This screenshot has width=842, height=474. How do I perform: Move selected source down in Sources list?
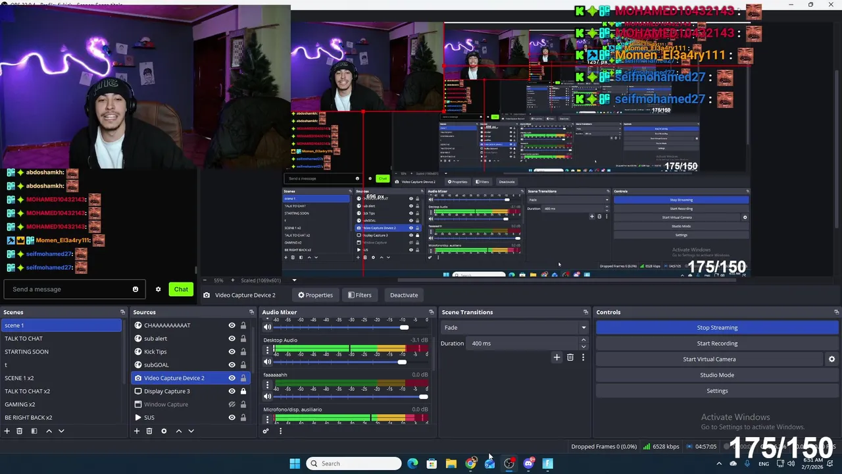pyautogui.click(x=191, y=431)
